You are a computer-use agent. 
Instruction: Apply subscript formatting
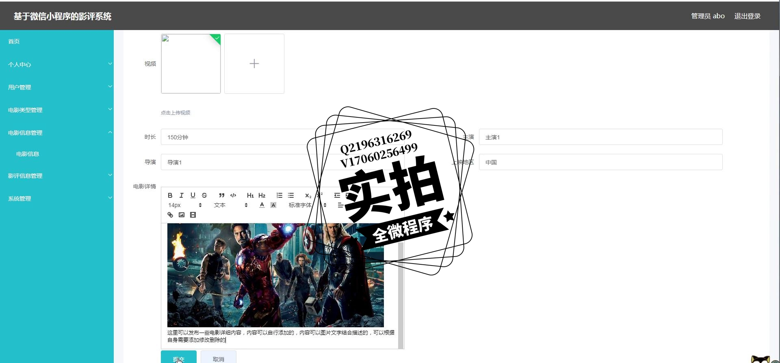(308, 195)
